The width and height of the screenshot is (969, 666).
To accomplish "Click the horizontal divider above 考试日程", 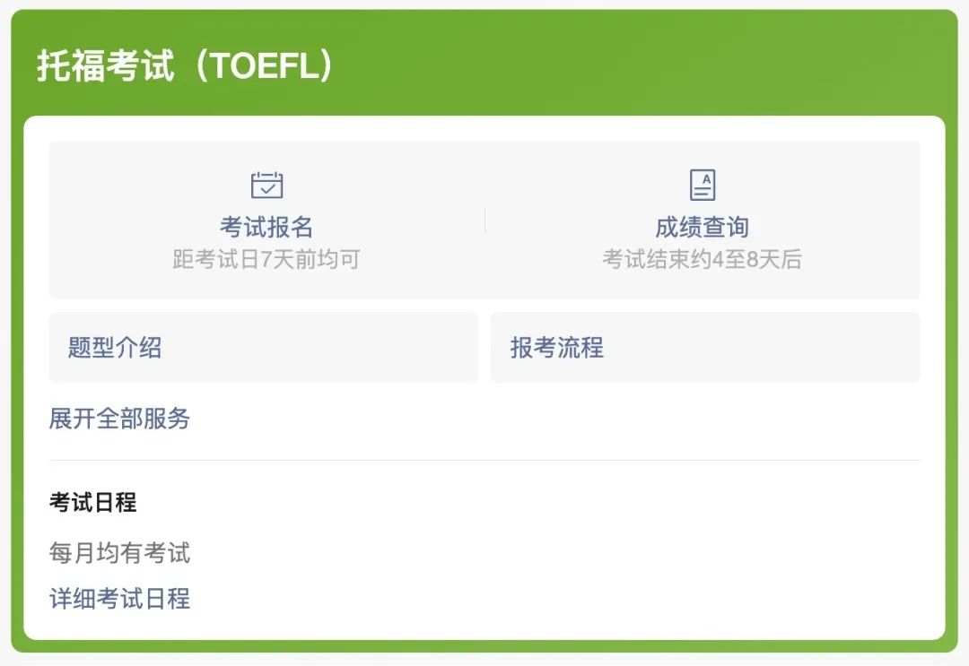I will (484, 460).
